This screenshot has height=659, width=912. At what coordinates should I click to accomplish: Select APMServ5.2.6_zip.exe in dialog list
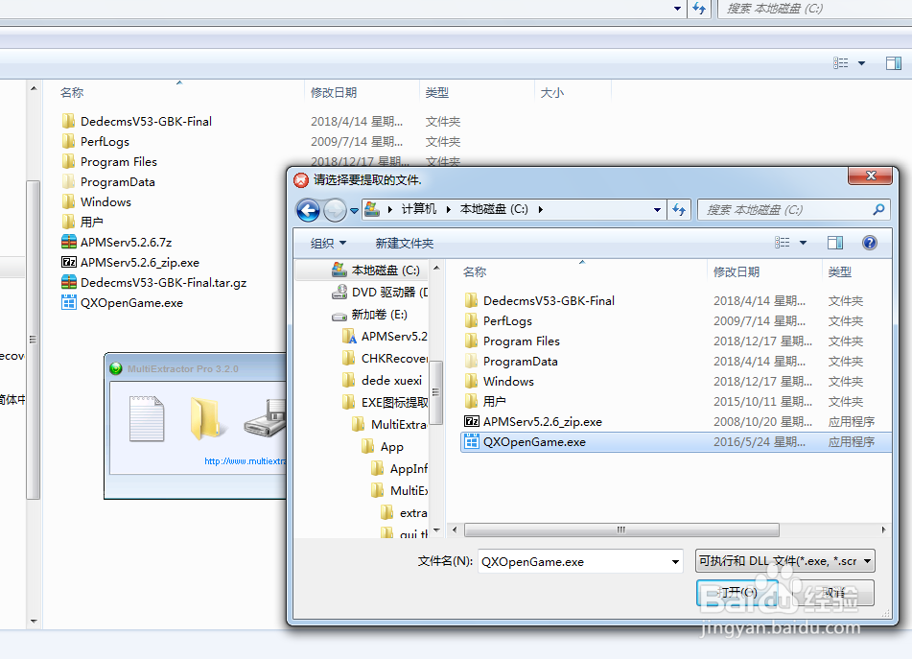533,422
